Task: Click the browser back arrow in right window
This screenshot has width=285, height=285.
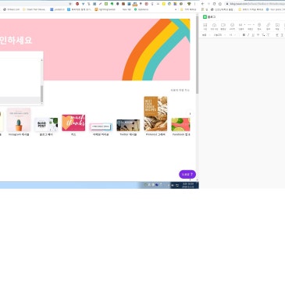Action: (x=203, y=4)
